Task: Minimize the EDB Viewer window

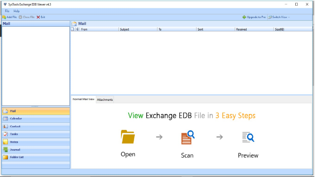Action: coord(286,4)
